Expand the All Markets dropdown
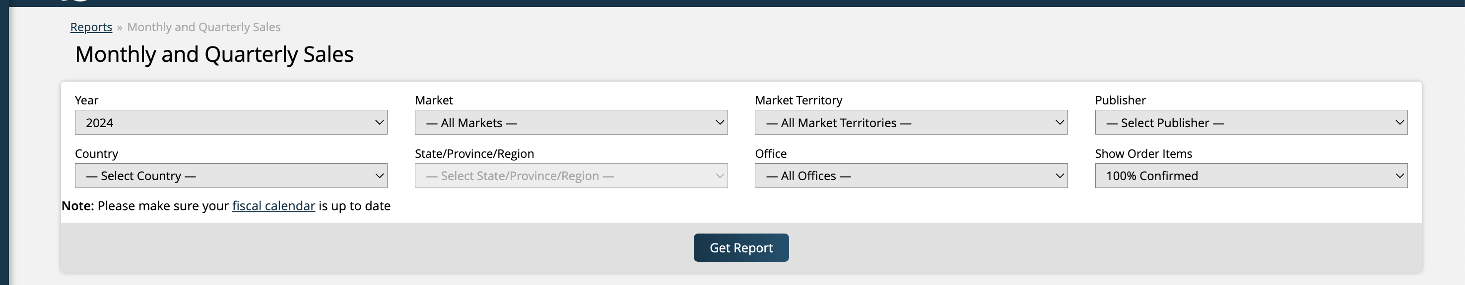Screen dimensions: 1465x285 tap(570, 122)
